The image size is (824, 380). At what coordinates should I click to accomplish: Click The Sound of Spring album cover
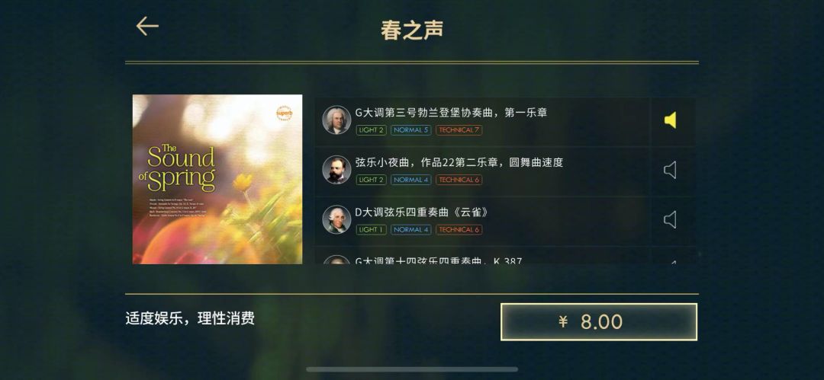[x=217, y=179]
